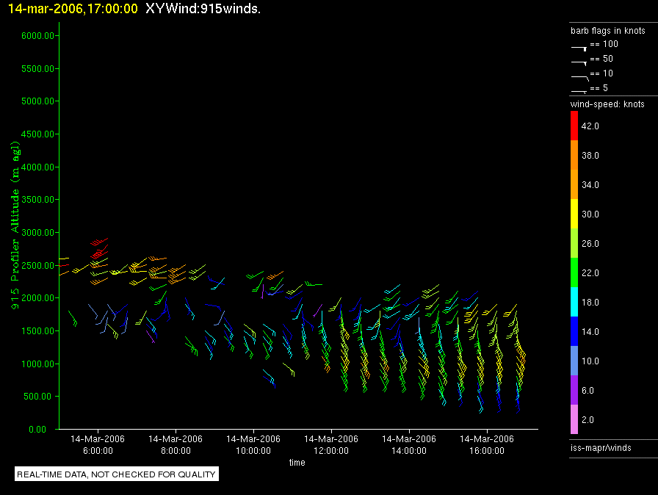
Task: Click the real-time data quality warning box
Action: 117,474
